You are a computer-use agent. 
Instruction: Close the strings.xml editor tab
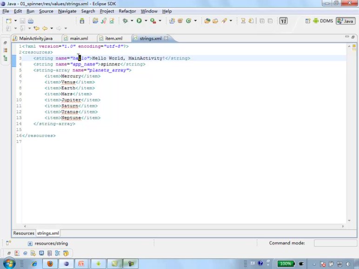166,38
